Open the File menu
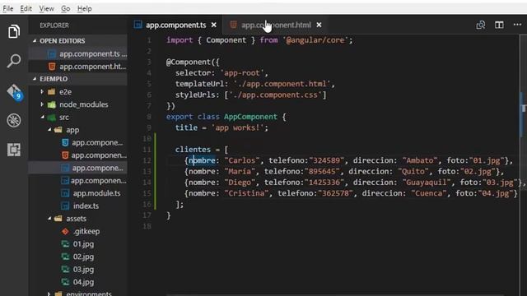This screenshot has height=296, width=527. click(x=7, y=8)
